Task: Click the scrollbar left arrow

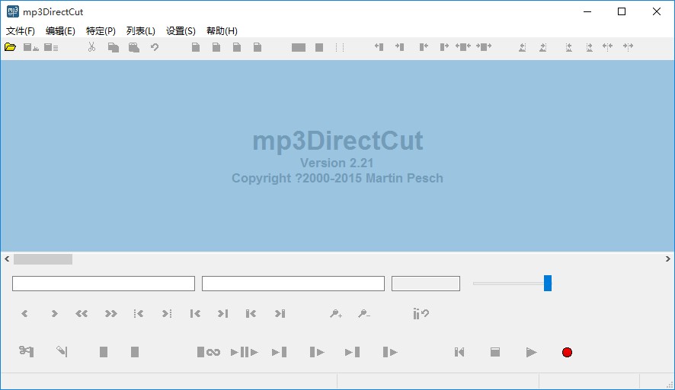Action: [7, 259]
